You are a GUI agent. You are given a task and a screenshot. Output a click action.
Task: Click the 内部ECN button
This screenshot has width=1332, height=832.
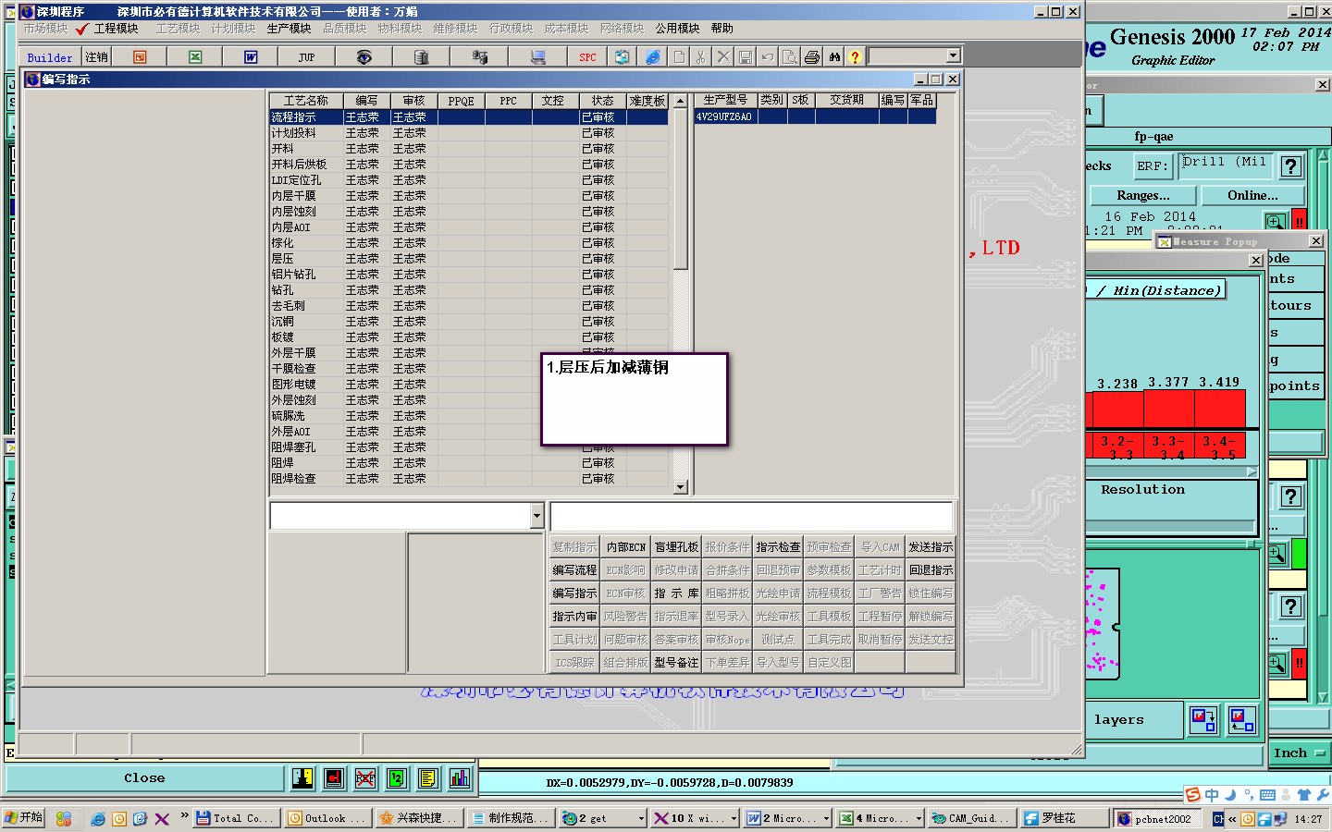pos(626,547)
